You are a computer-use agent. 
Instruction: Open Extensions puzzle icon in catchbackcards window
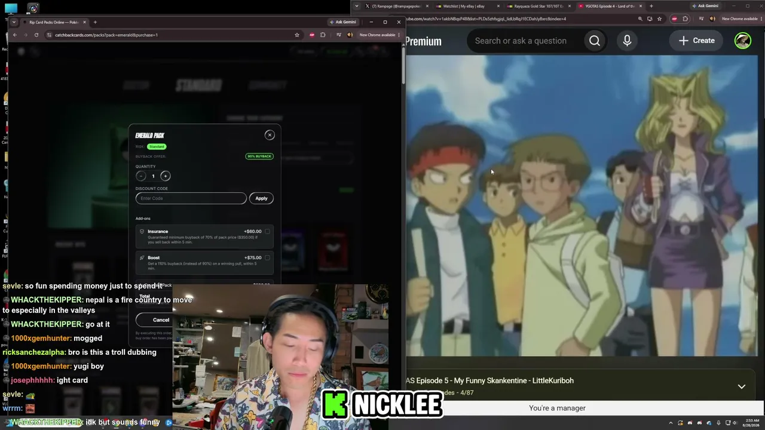coord(323,35)
